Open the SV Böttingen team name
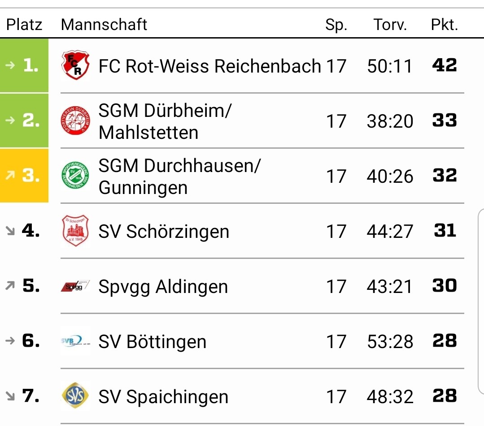 click(152, 342)
